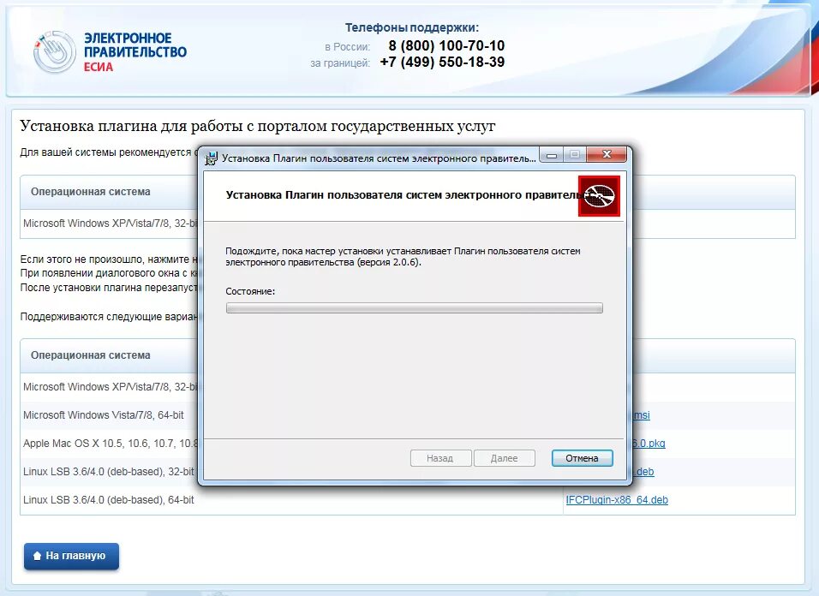Click the disabled Далее button
819x596 pixels.
(x=504, y=458)
